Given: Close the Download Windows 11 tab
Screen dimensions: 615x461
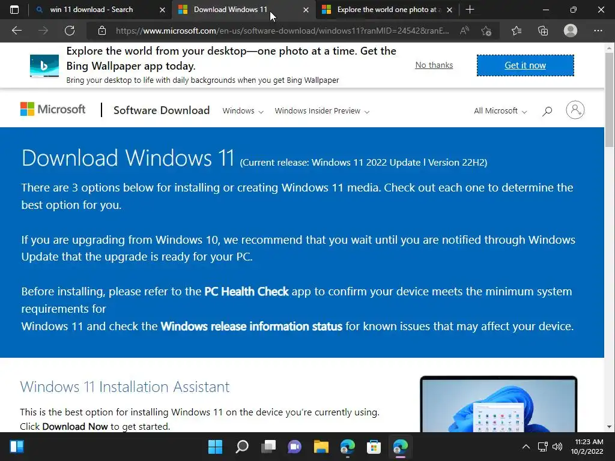Looking at the screenshot, I should (x=306, y=10).
